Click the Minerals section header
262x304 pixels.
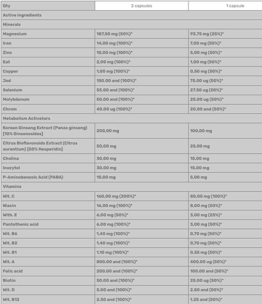131,25
